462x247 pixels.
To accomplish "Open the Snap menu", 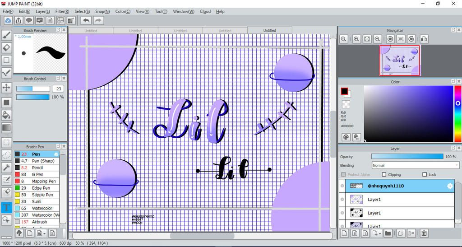I will 102,11.
